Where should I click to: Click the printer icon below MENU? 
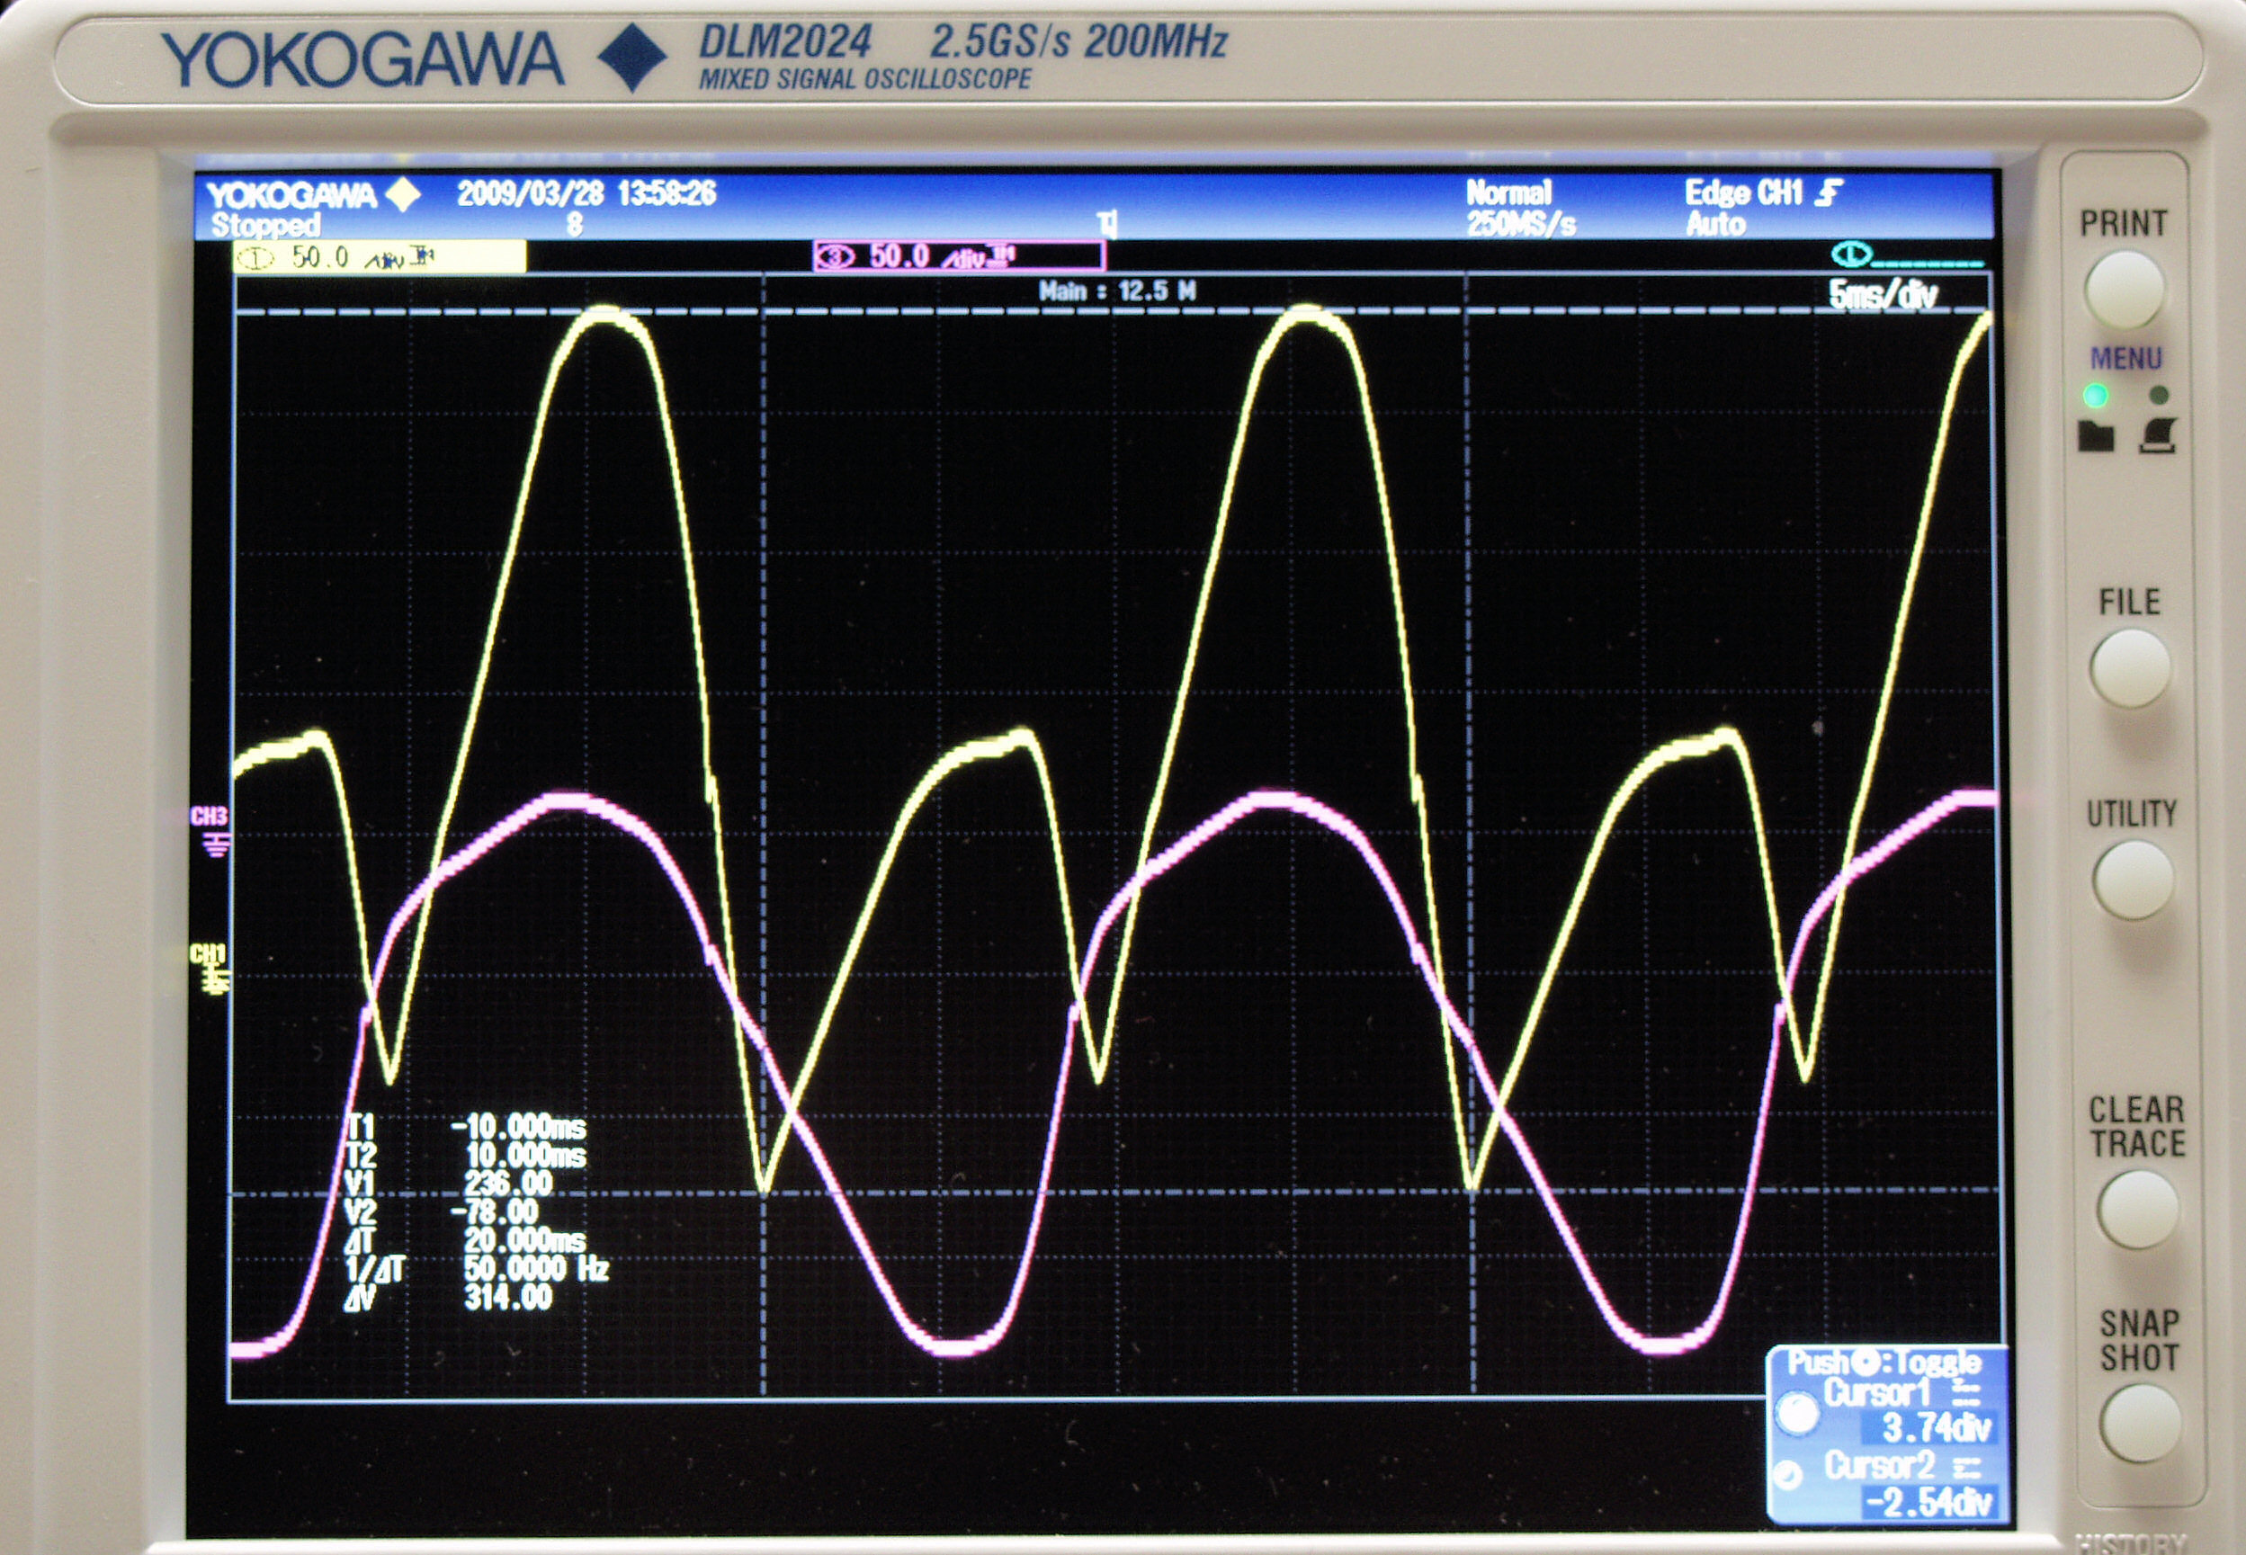point(2159,434)
